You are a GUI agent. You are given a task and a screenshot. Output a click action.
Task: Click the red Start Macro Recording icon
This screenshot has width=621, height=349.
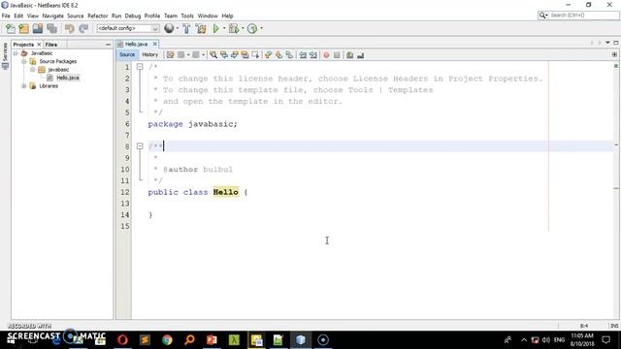pos(326,55)
